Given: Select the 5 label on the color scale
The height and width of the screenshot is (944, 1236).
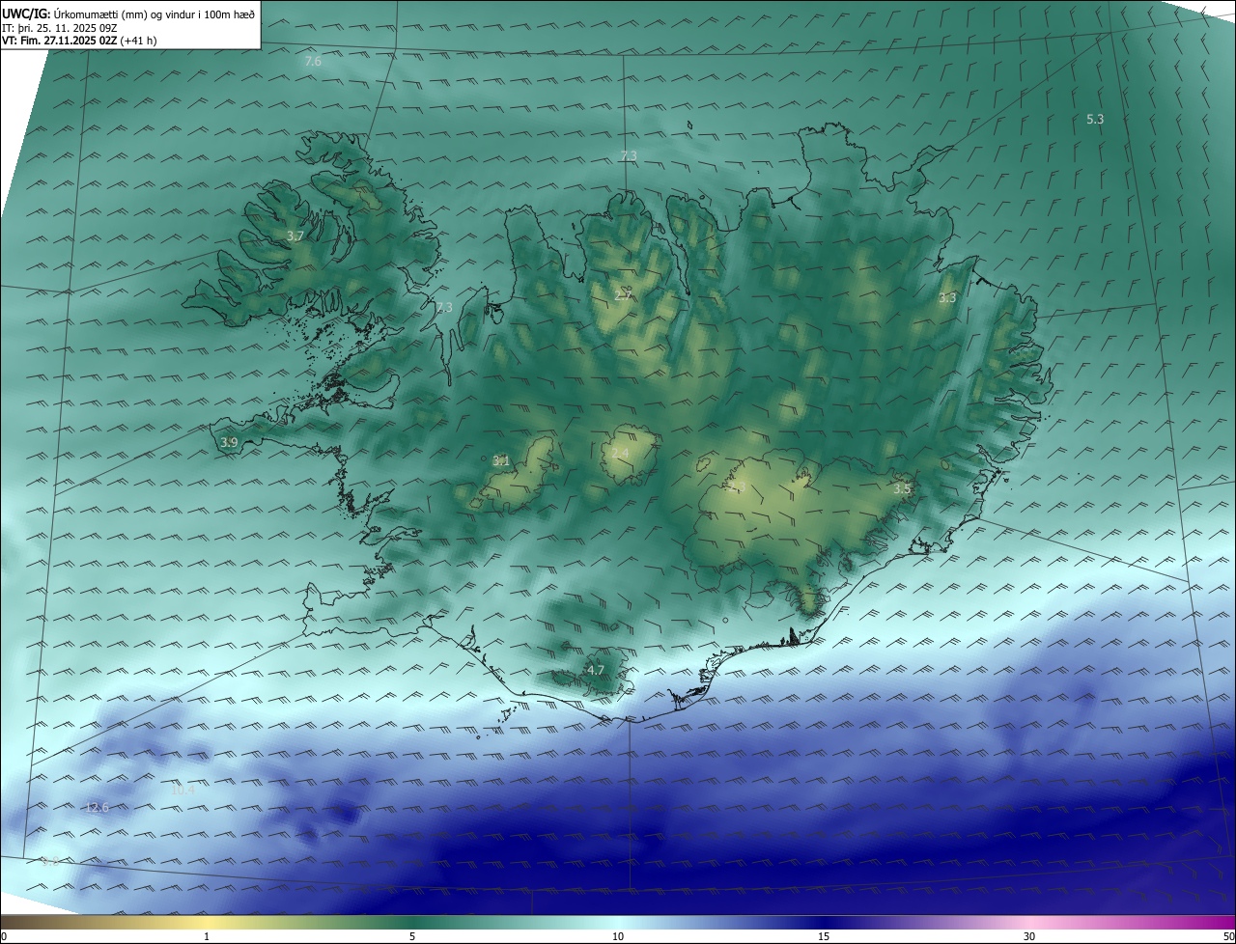Looking at the screenshot, I should click(x=412, y=936).
